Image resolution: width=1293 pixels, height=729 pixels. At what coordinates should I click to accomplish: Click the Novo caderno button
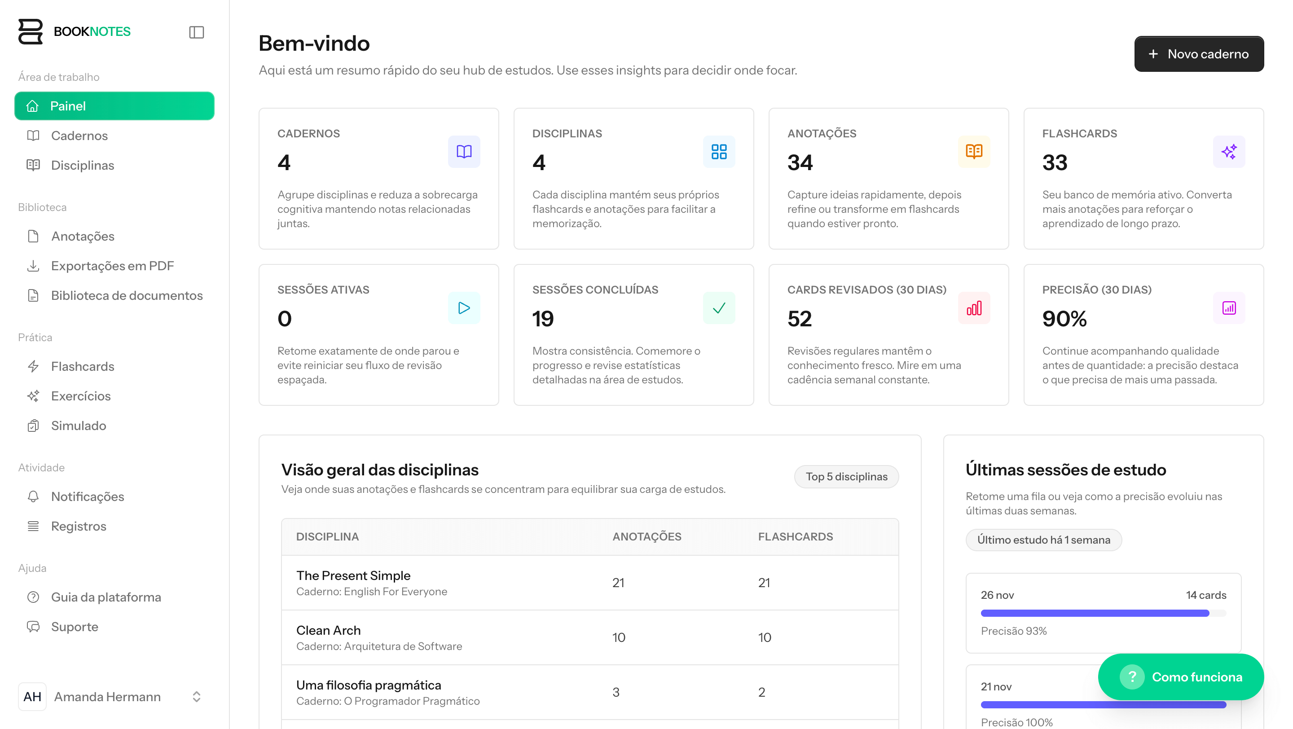coord(1199,54)
